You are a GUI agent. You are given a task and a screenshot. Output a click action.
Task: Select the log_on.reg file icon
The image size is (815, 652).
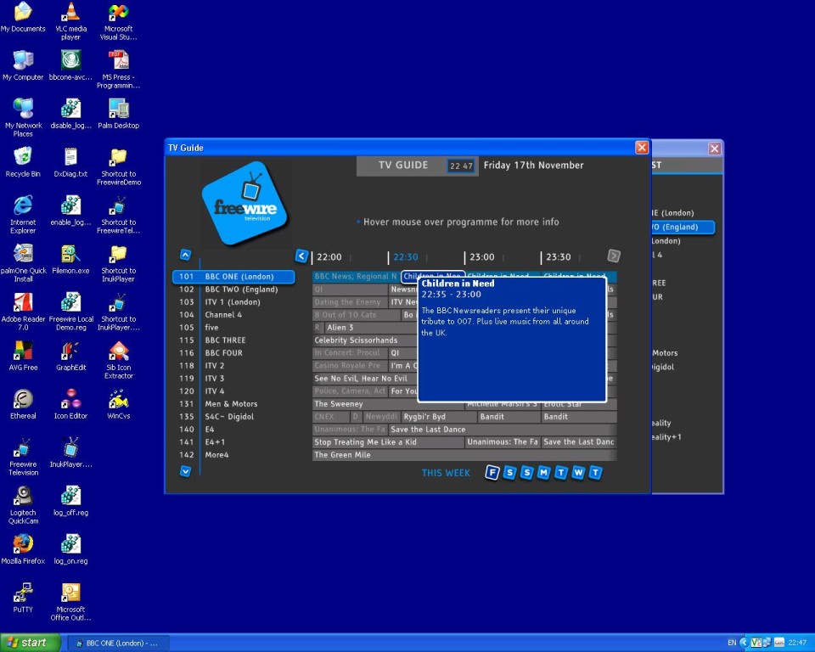70,549
